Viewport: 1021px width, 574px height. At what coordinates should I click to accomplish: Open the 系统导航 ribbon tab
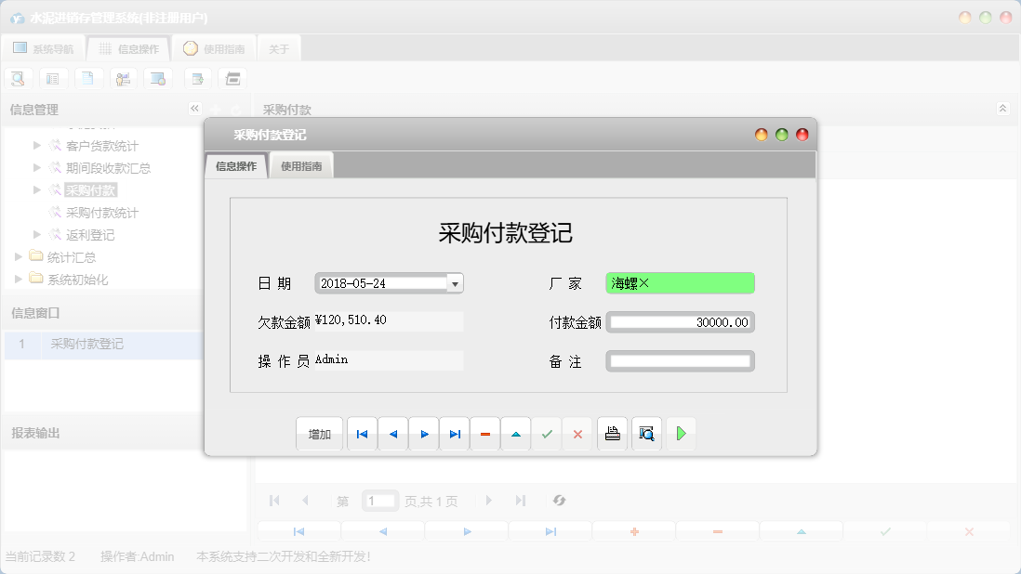point(46,48)
